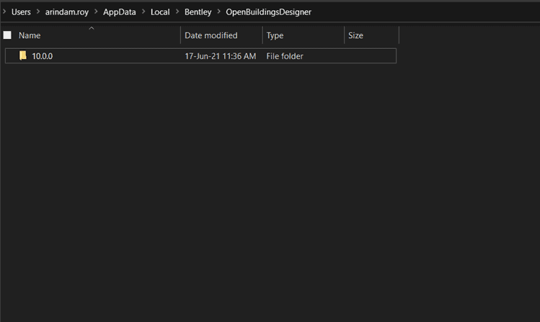
Task: Open chevron between AppData and Local
Action: 143,12
